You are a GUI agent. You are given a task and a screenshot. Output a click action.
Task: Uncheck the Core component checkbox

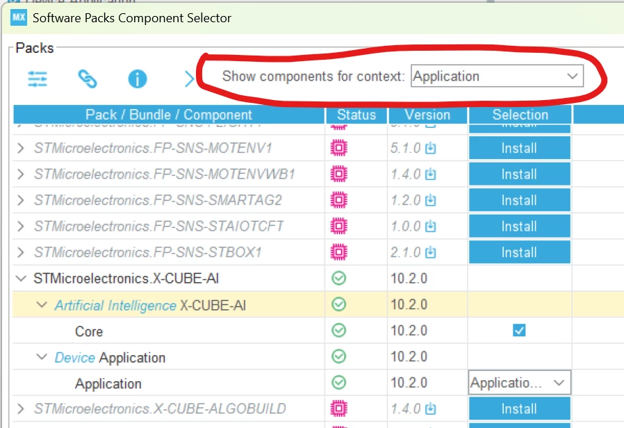[519, 330]
